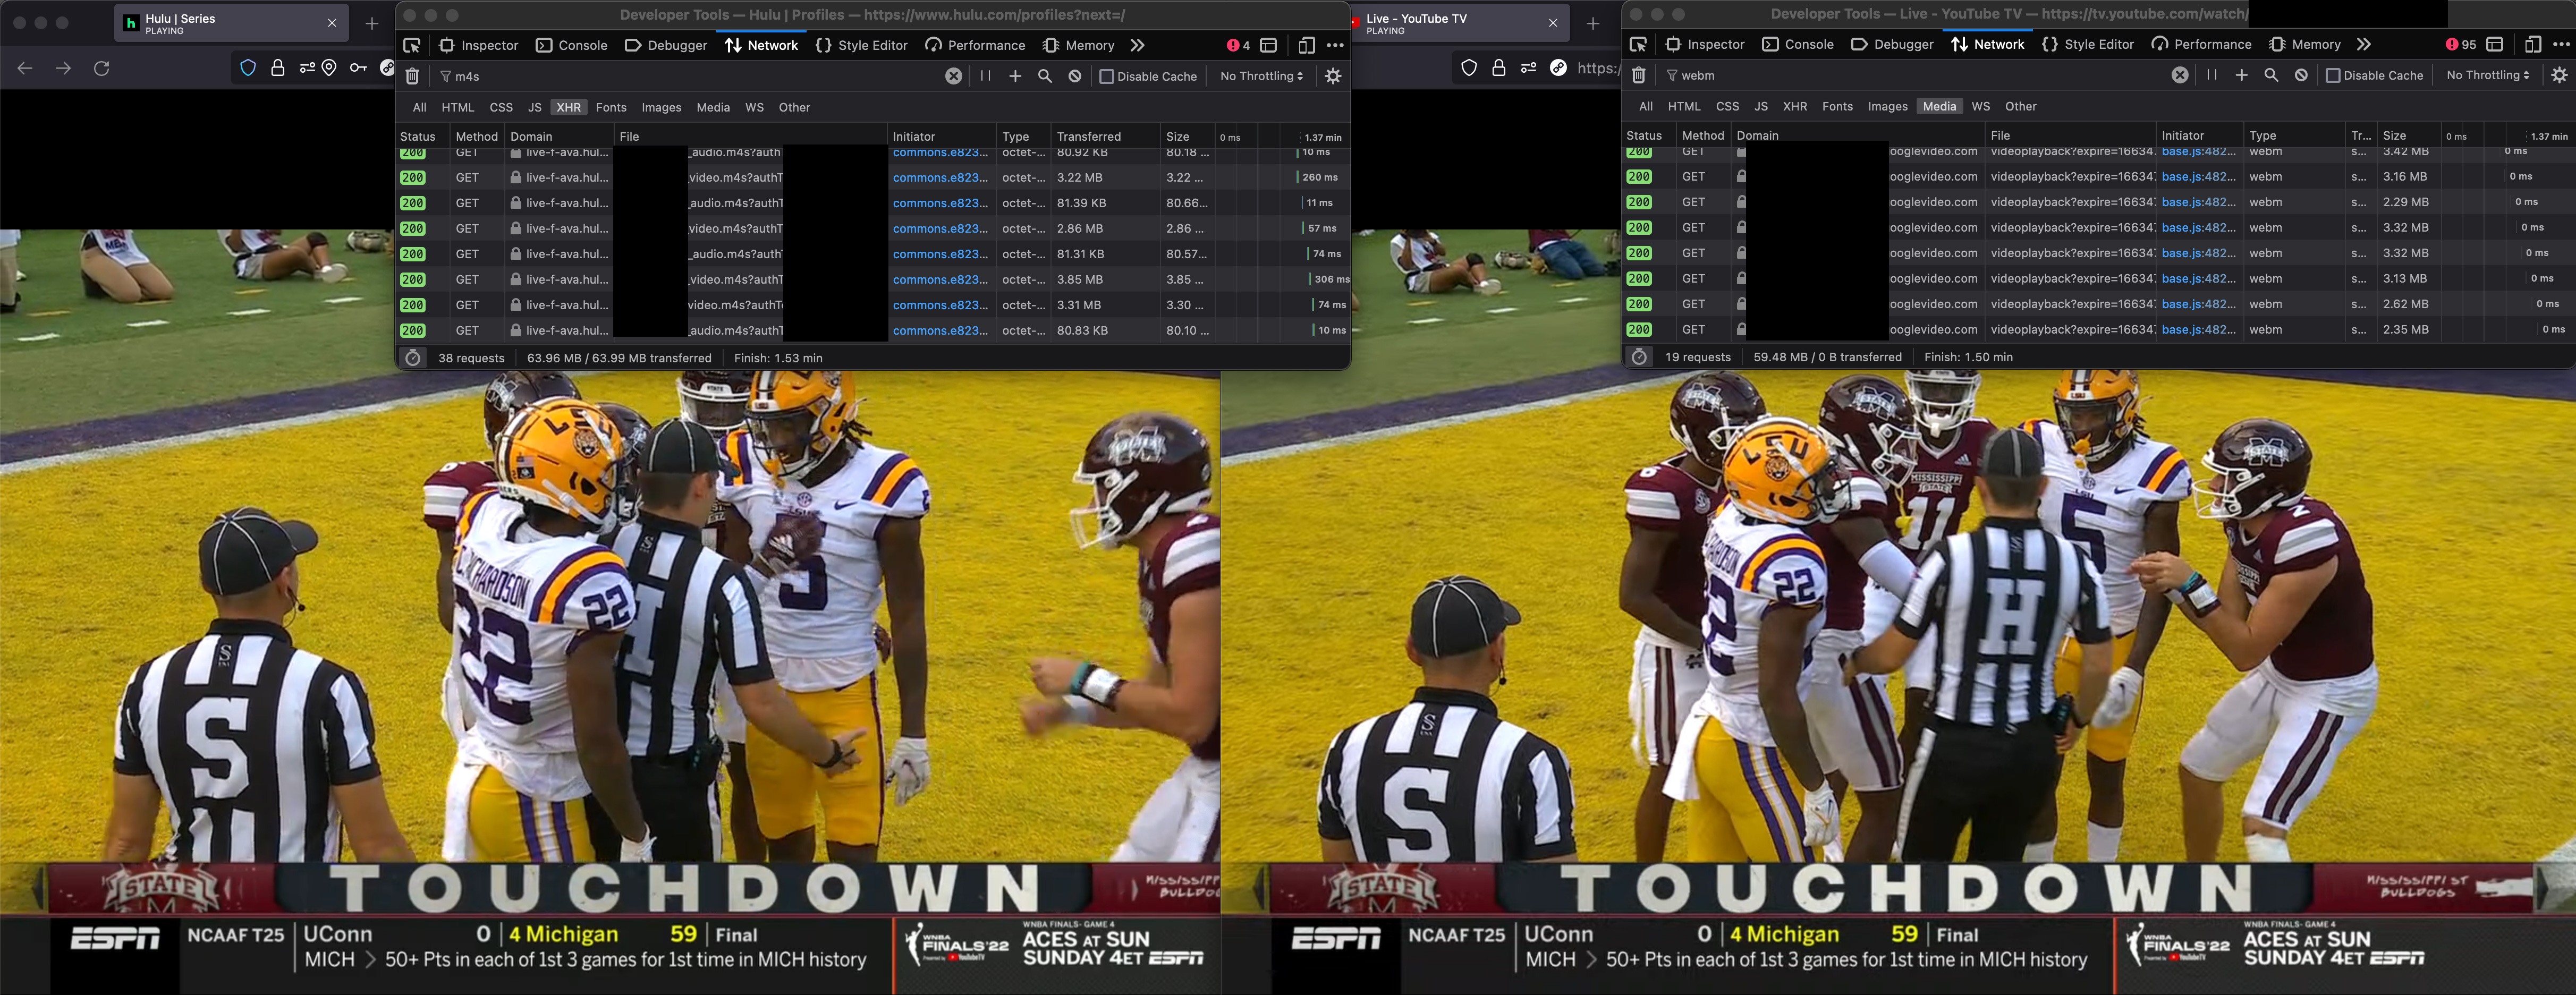Switch to Console tab in YouTube TV DevTools
Viewport: 2576px width, 995px height.
(1797, 44)
